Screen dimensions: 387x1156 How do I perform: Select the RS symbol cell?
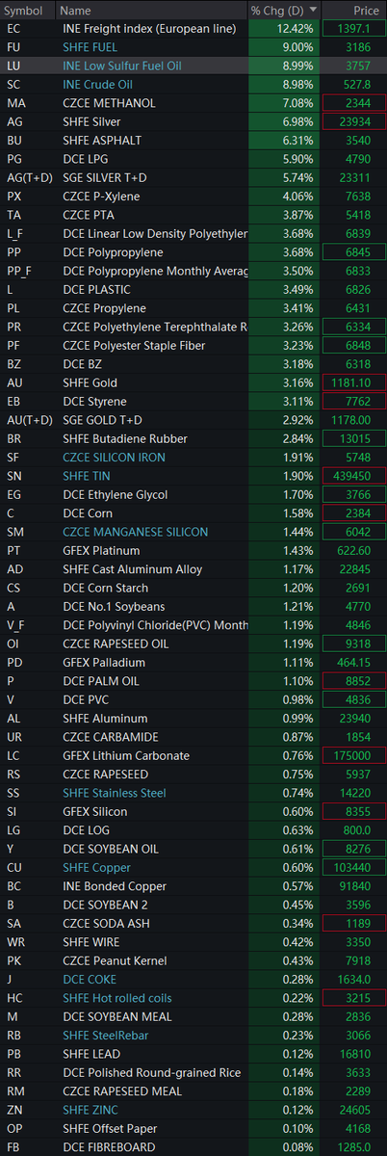13,774
